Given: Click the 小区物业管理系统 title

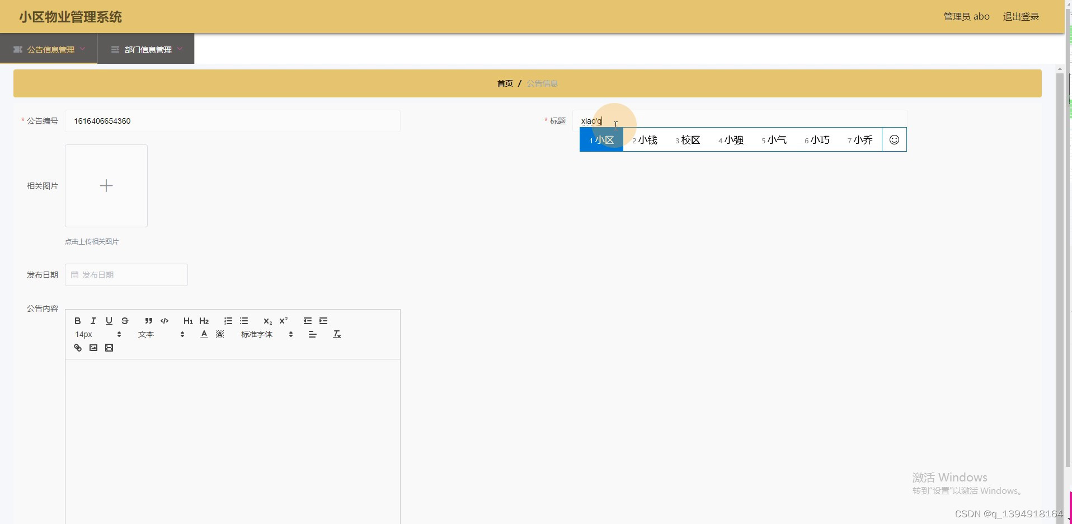Looking at the screenshot, I should pos(70,17).
